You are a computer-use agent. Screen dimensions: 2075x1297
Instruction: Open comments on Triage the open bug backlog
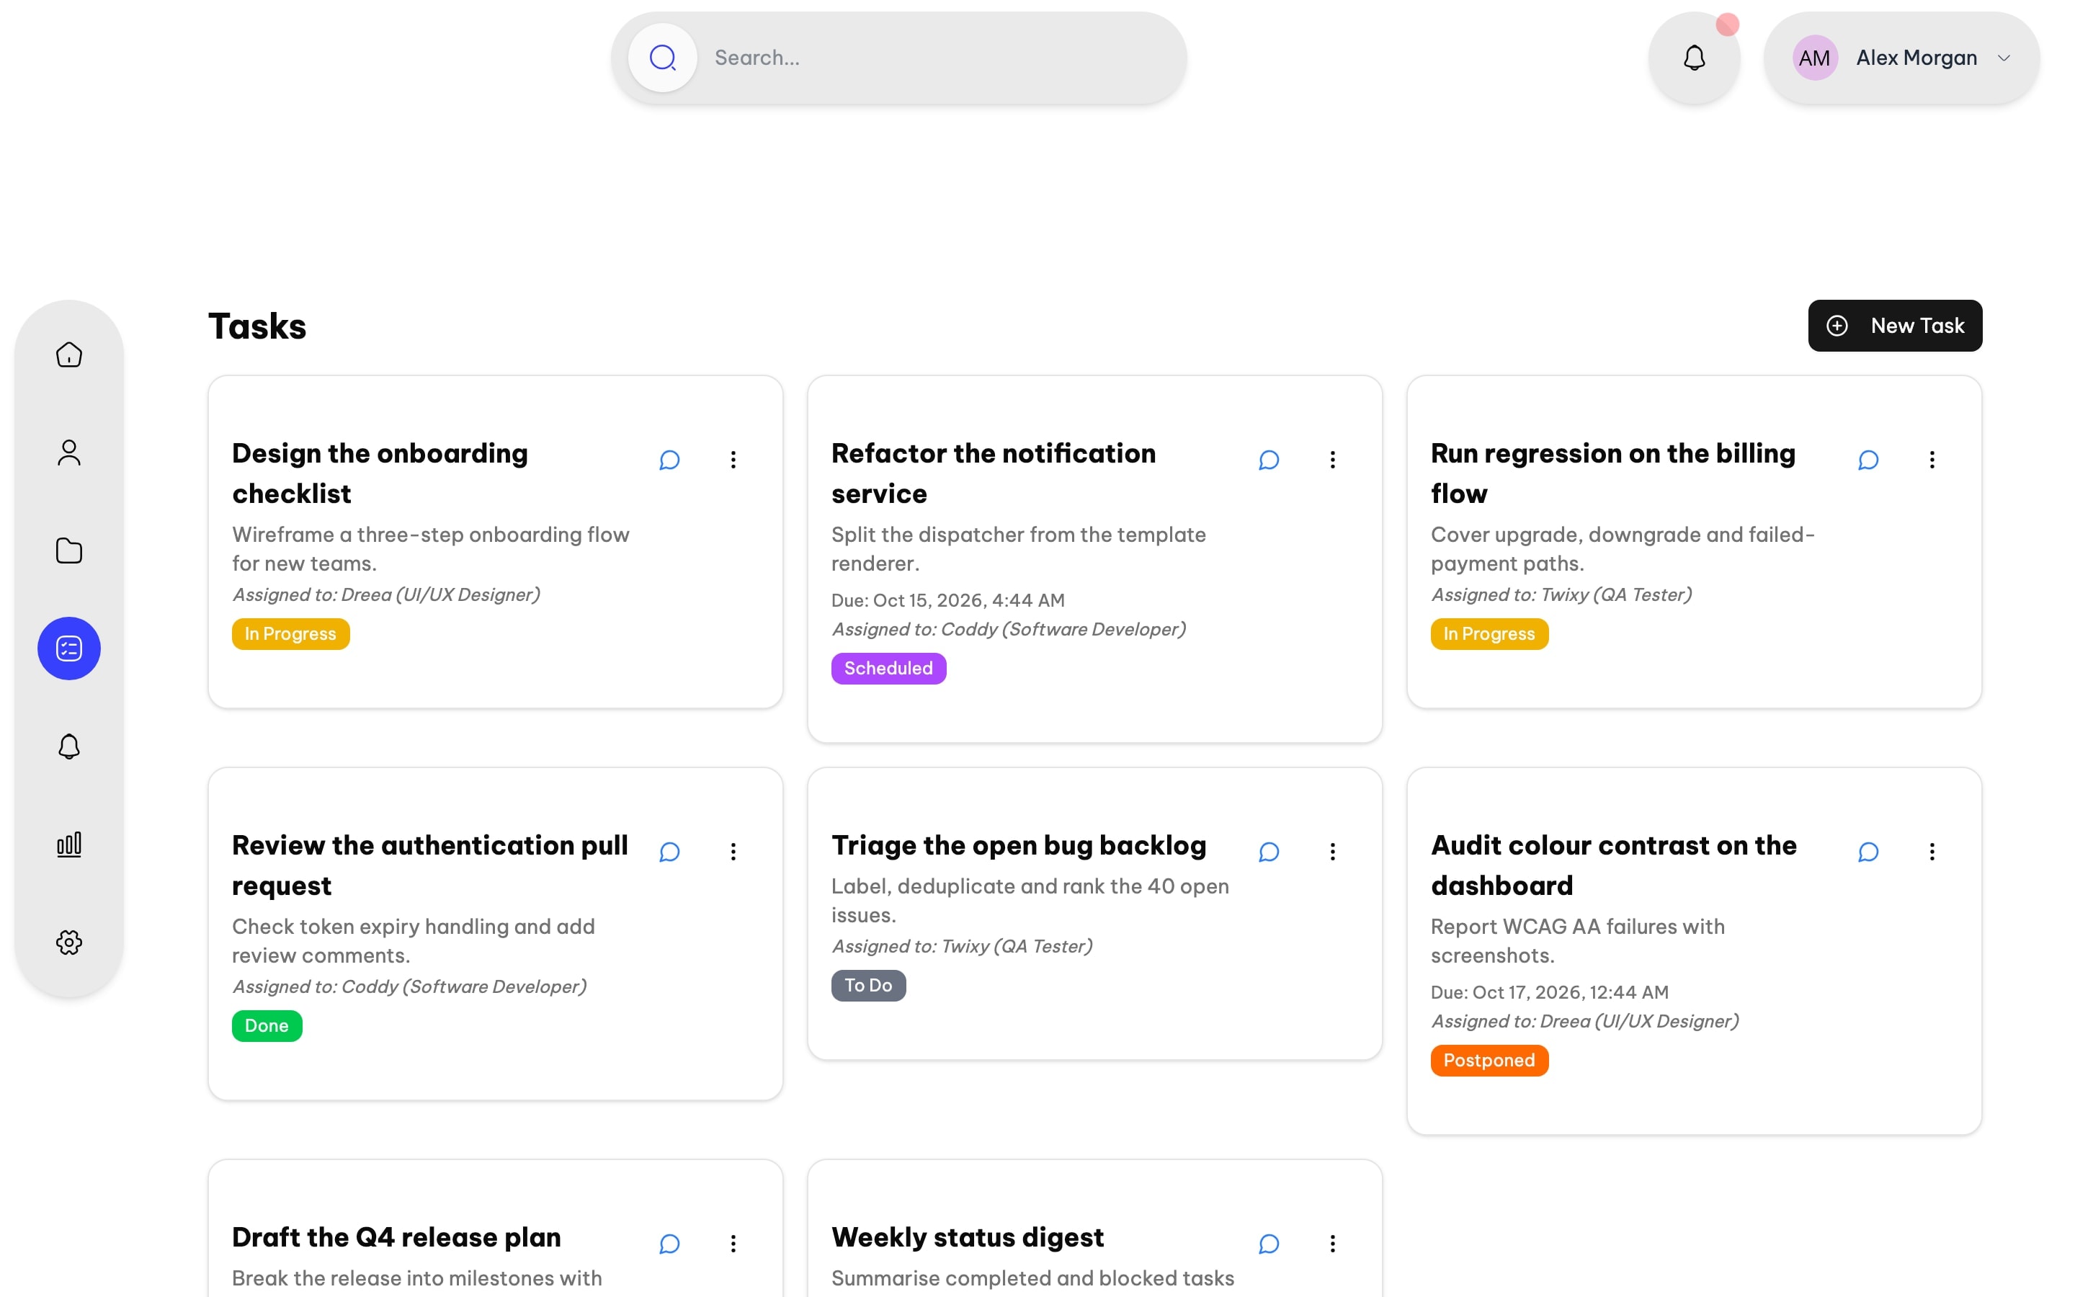(x=1269, y=852)
